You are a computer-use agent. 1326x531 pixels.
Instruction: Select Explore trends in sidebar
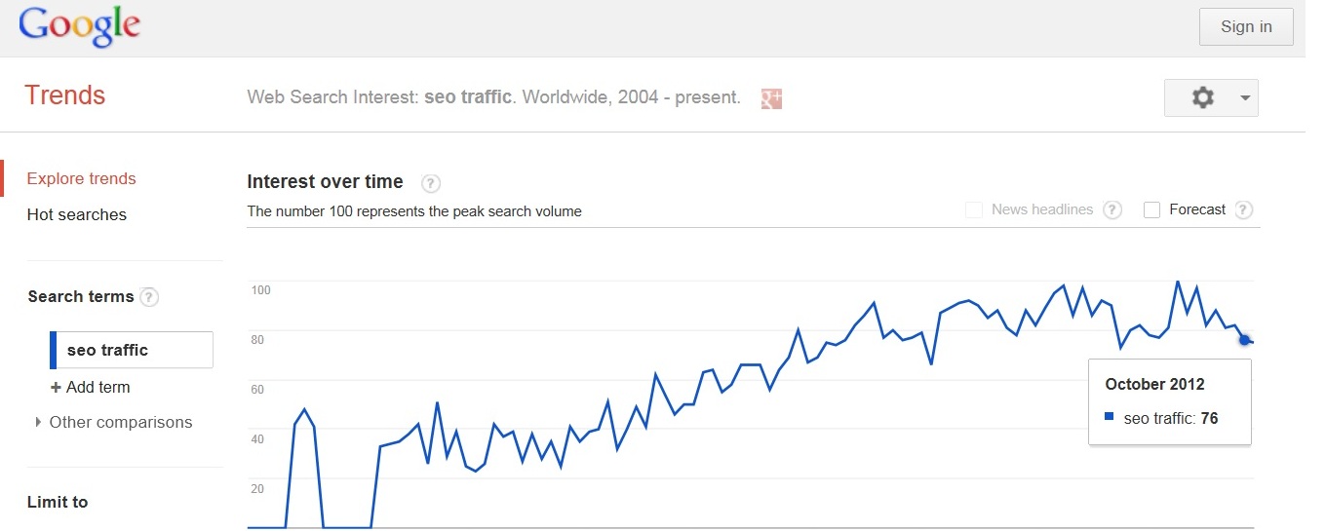(82, 178)
